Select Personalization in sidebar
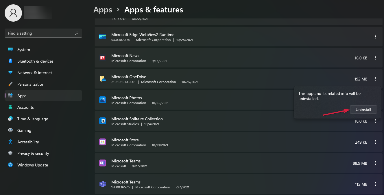Image resolution: width=384 pixels, height=195 pixels. (x=43, y=84)
